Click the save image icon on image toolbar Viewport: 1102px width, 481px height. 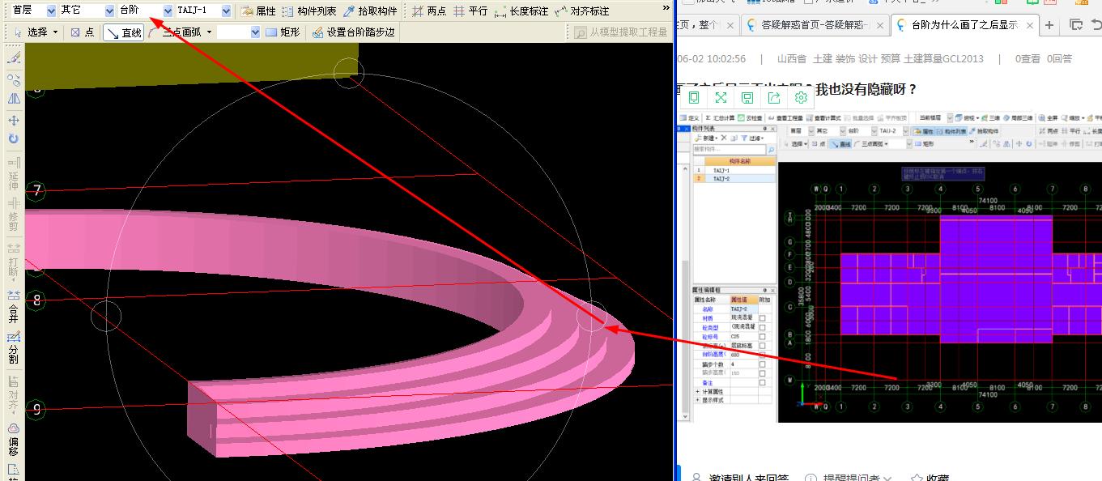pos(747,97)
